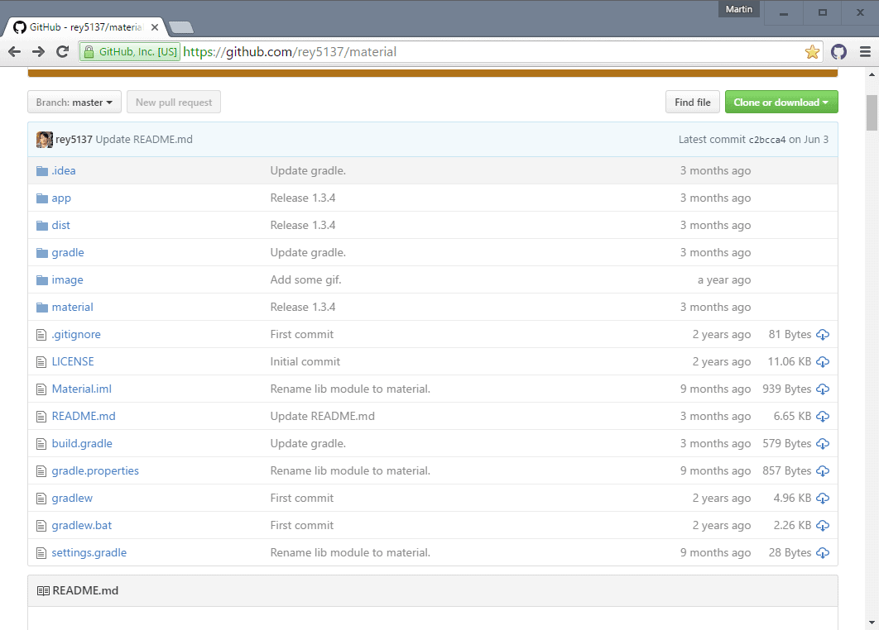Download LICENSE using its cloud download icon
This screenshot has height=630, width=879.
(822, 361)
